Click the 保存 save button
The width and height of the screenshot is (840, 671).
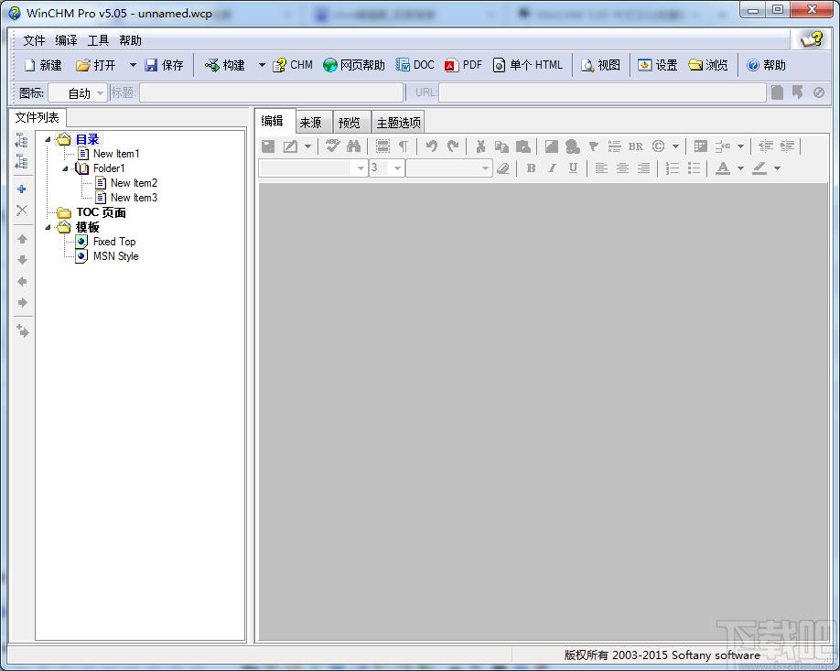click(164, 65)
